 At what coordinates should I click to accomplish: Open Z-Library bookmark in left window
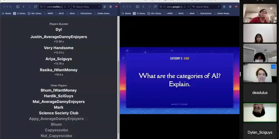[x=19, y=13]
